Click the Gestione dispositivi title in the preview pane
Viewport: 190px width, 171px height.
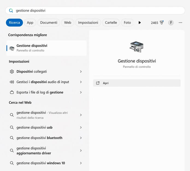click(x=137, y=61)
